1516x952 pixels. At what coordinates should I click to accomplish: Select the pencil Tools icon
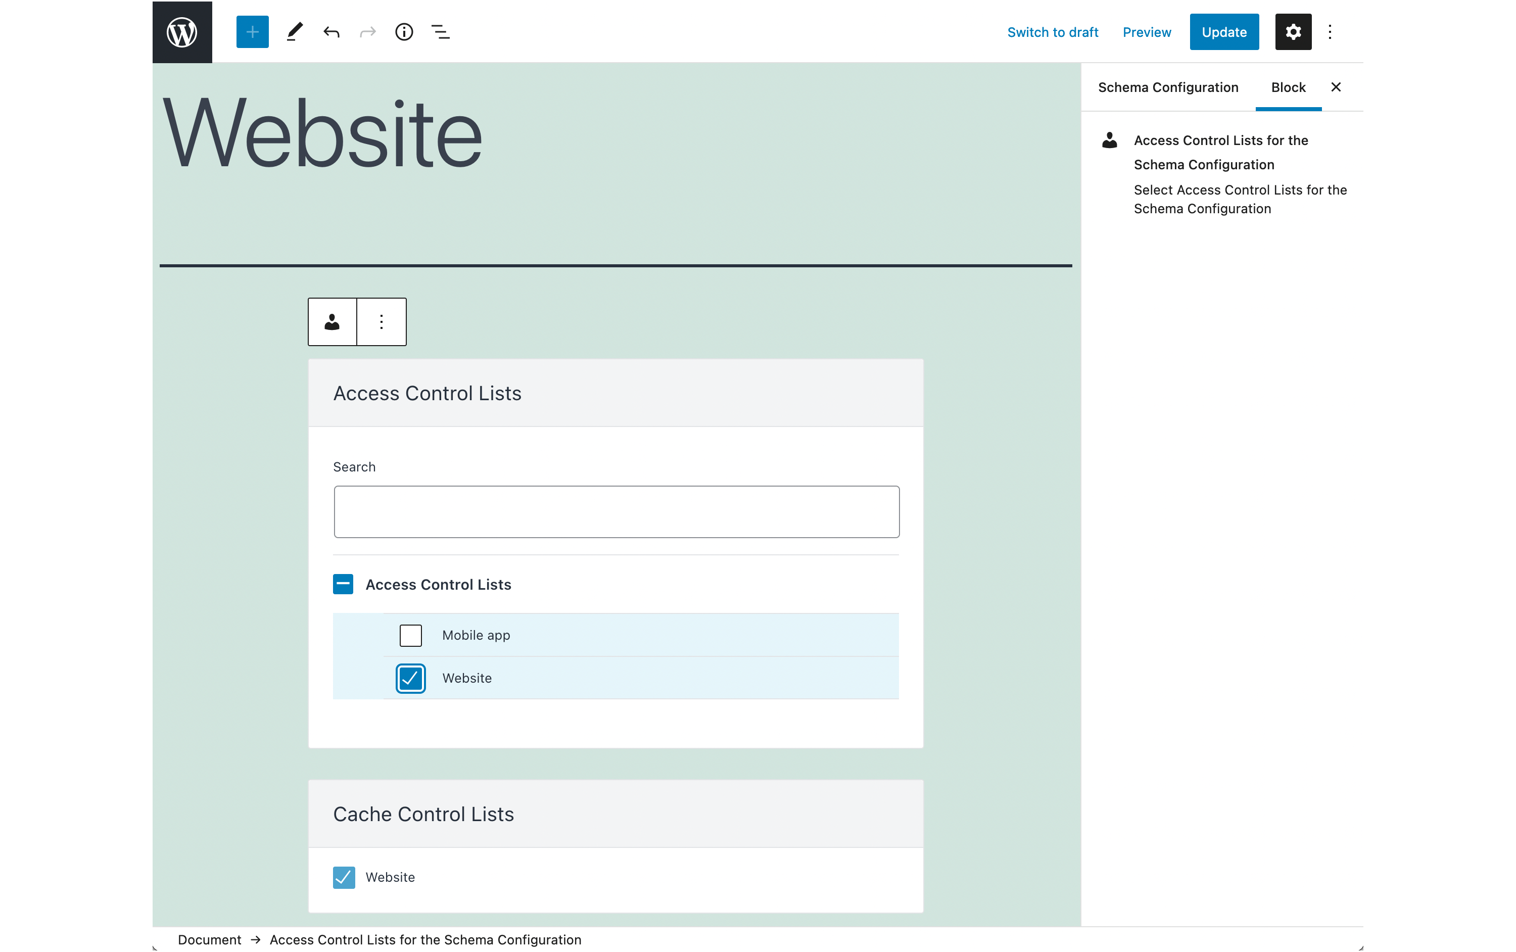(x=294, y=32)
